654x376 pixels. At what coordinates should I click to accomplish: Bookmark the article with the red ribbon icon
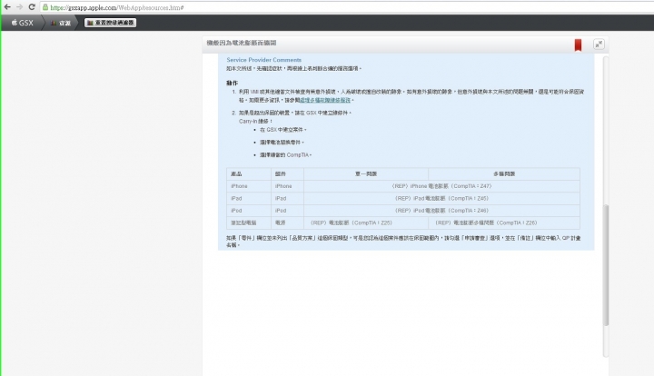(578, 45)
